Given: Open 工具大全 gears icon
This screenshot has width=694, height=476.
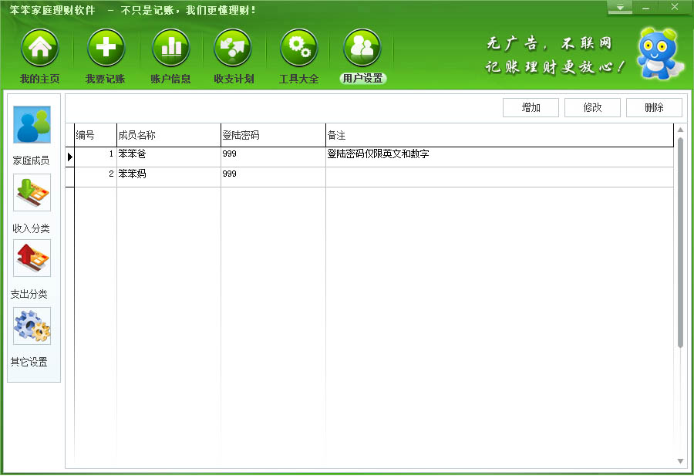Looking at the screenshot, I should (298, 48).
